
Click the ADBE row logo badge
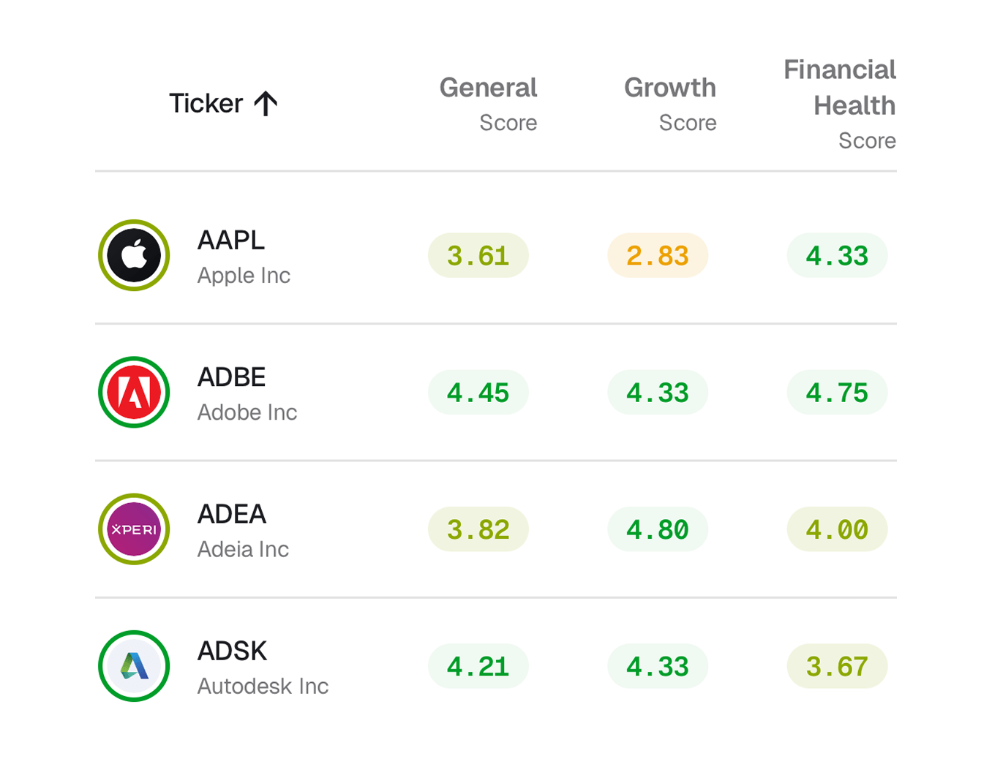tap(134, 392)
